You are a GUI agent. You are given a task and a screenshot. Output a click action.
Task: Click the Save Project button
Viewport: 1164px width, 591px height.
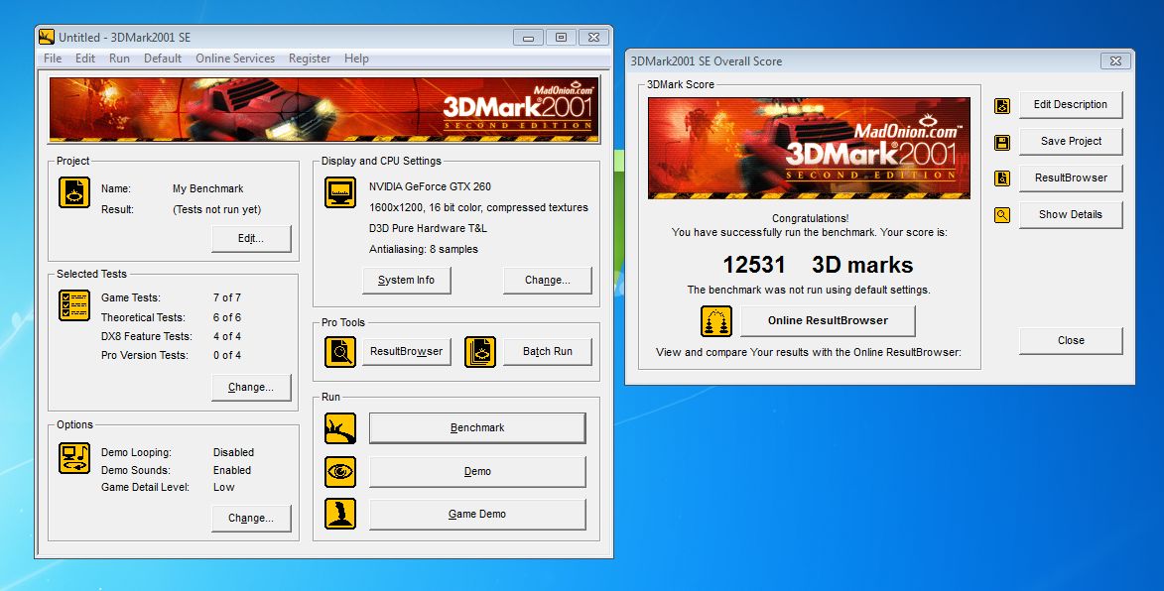point(1071,141)
